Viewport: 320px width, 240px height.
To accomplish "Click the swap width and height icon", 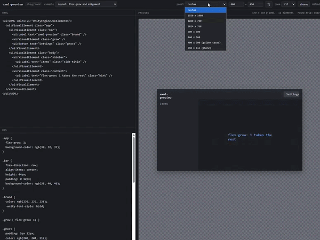I will coord(269,4).
